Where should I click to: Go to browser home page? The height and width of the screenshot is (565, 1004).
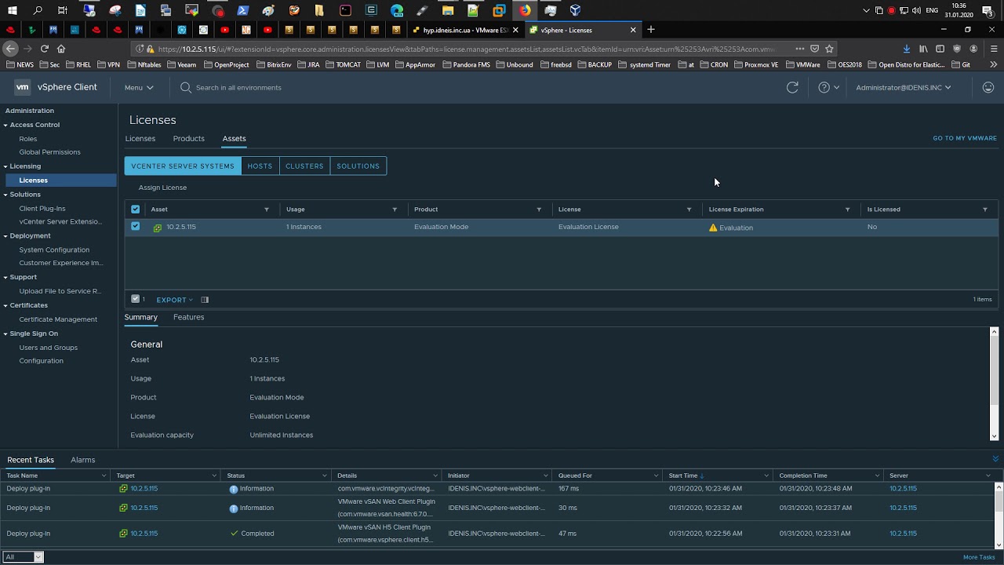(61, 49)
